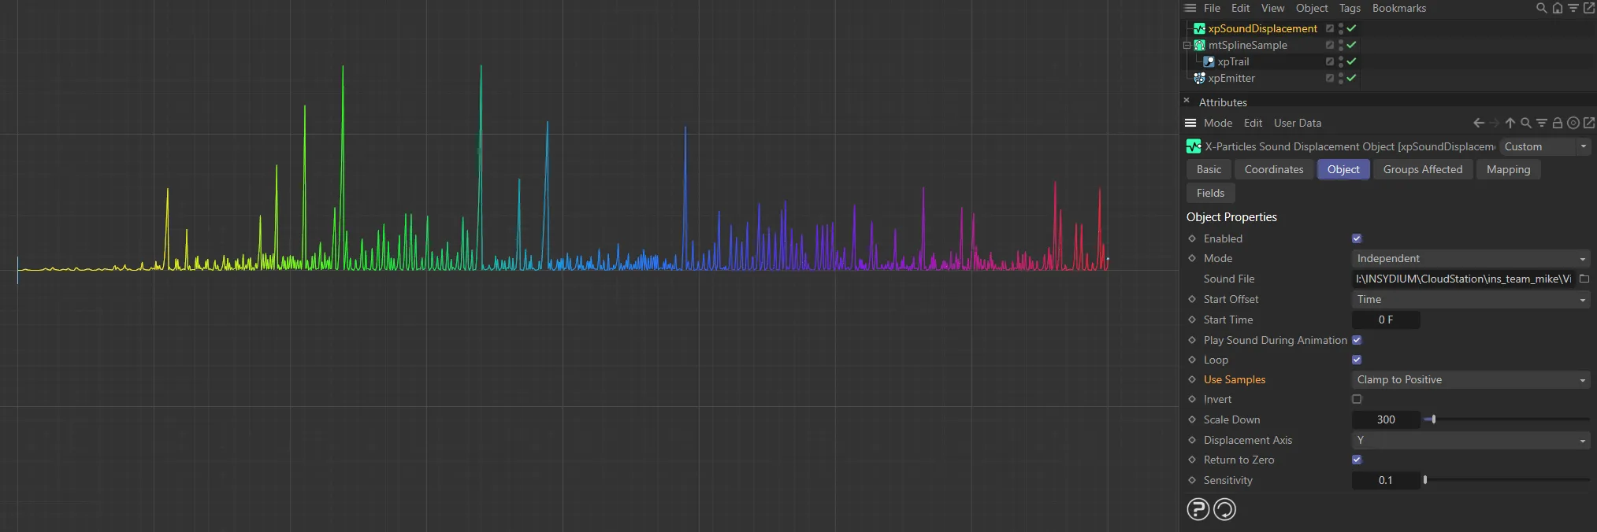Click the layer box icon for xpSoundDisplacement
The width and height of the screenshot is (1597, 532).
coord(1330,28)
